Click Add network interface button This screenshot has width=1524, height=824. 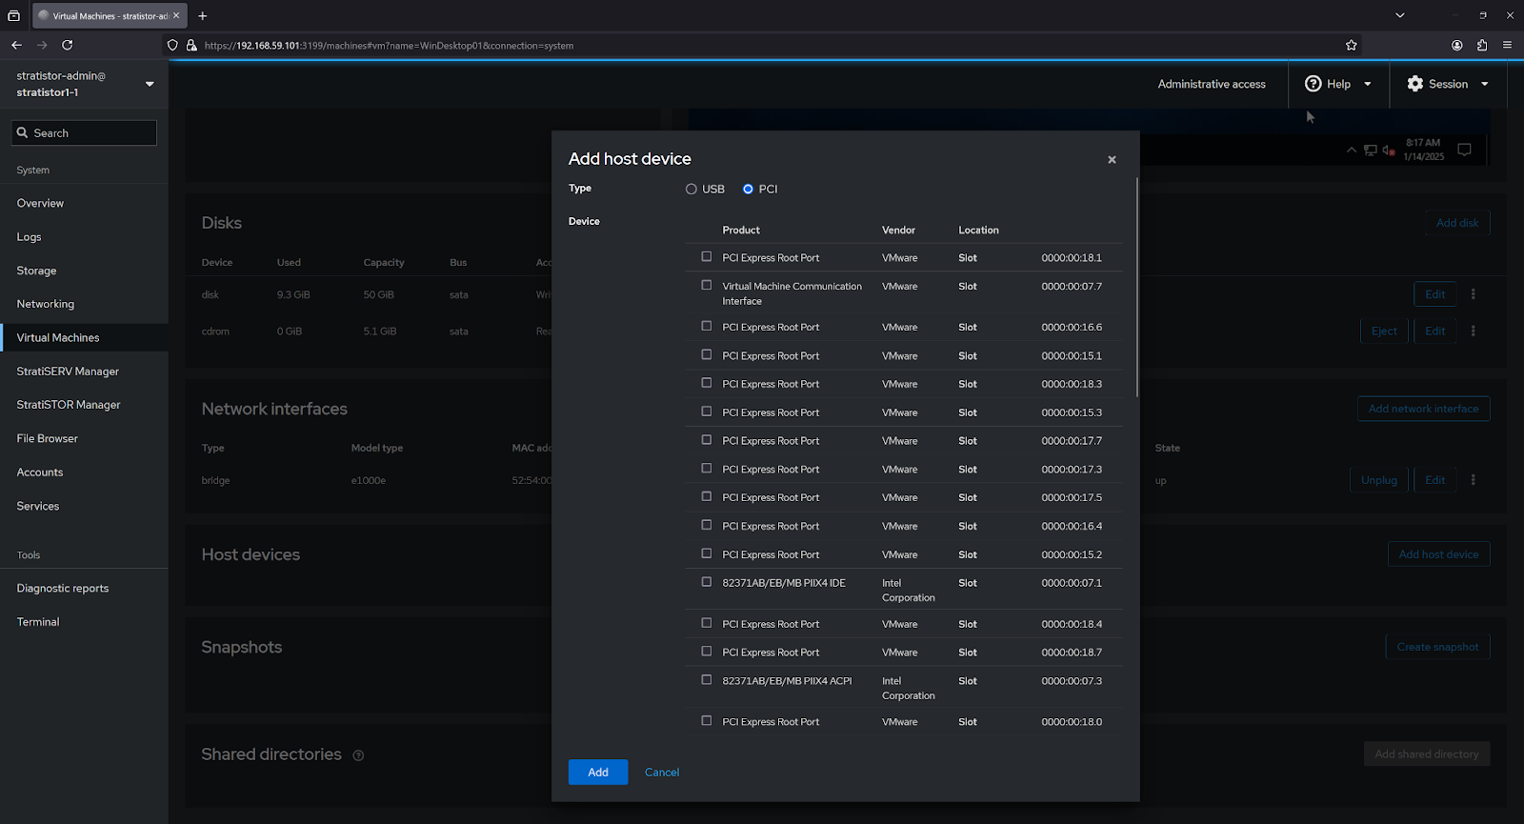click(x=1423, y=409)
